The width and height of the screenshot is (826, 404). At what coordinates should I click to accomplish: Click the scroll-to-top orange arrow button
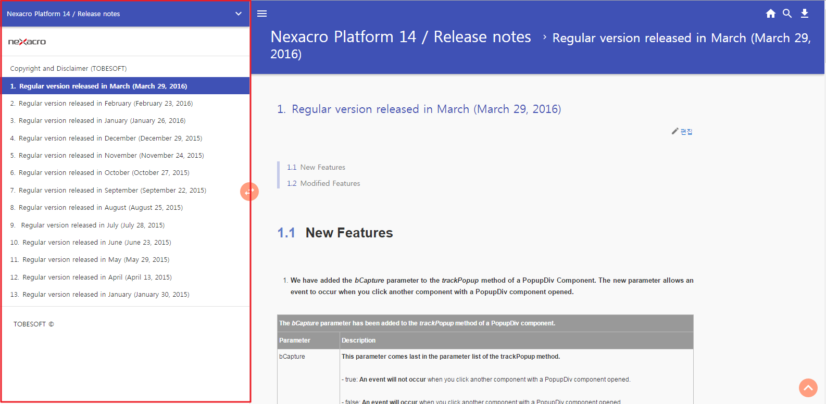pyautogui.click(x=808, y=388)
